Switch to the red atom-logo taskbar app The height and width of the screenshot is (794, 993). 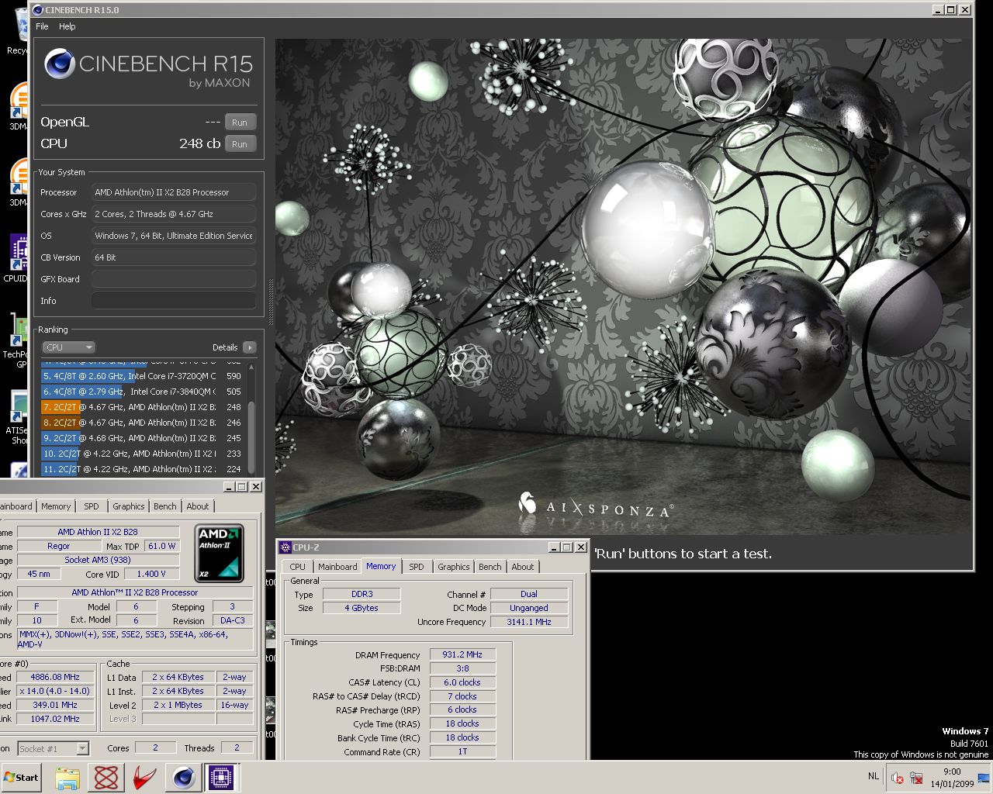point(106,778)
